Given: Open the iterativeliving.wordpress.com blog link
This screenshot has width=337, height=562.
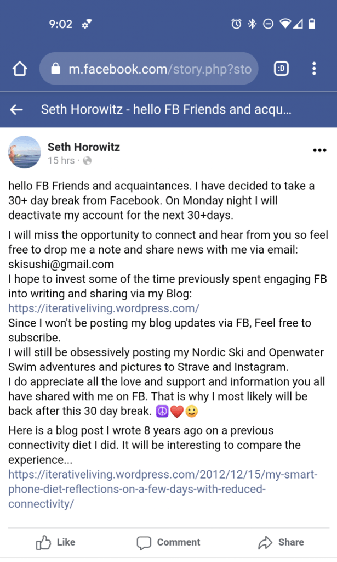Looking at the screenshot, I should (x=104, y=308).
